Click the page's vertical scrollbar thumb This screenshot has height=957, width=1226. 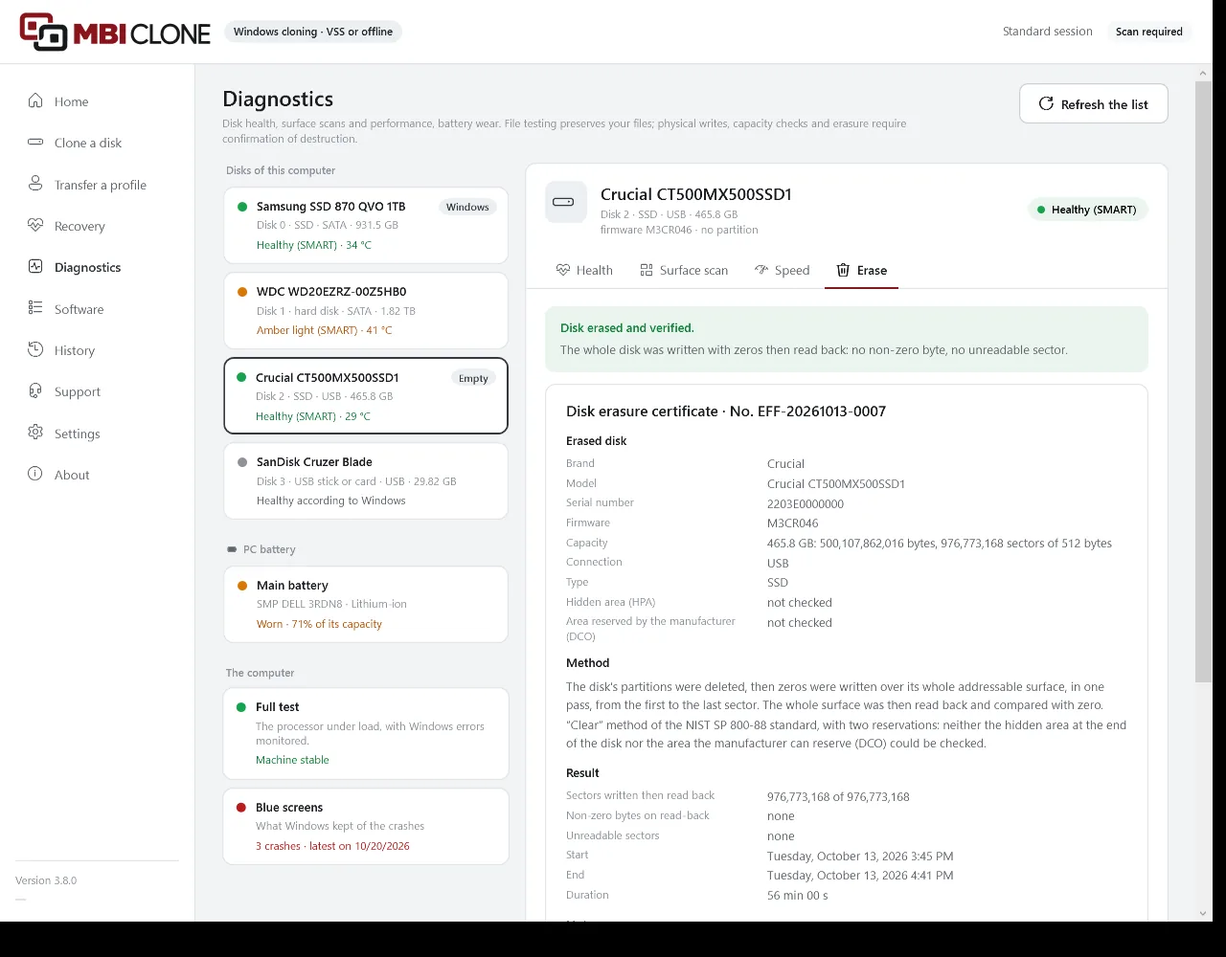coord(1204,382)
